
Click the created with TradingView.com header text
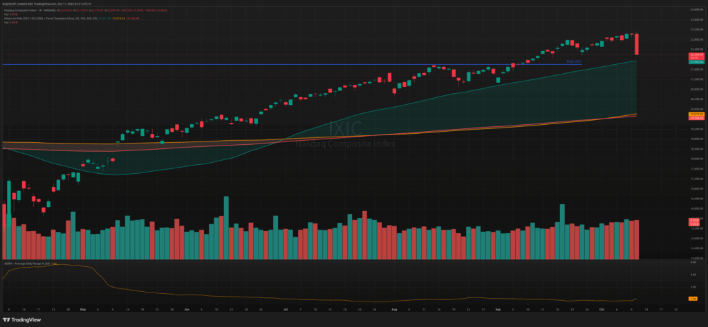click(41, 3)
